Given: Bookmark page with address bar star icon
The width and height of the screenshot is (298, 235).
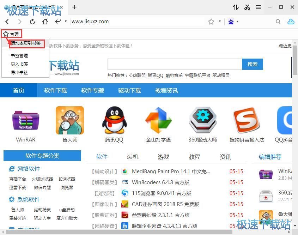Looking at the screenshot, I should 211,22.
